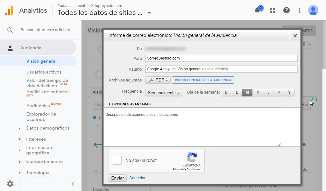This screenshot has height=191, width=326.
Task: Collapse the sidebar with the chevron arrow
Action: [x=73, y=183]
